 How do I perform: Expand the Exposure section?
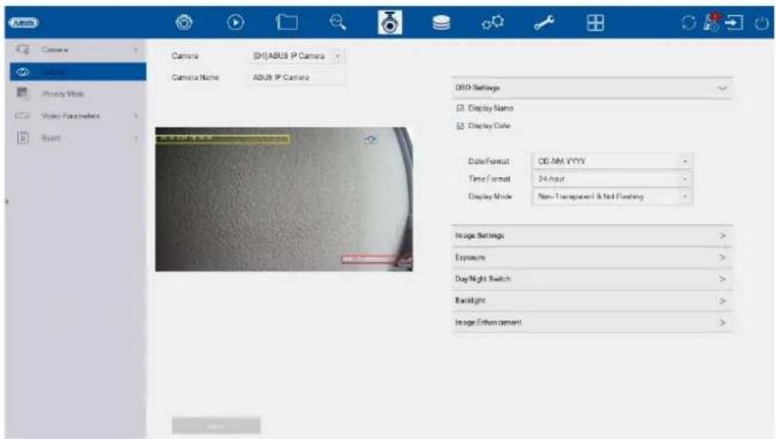[x=592, y=257]
